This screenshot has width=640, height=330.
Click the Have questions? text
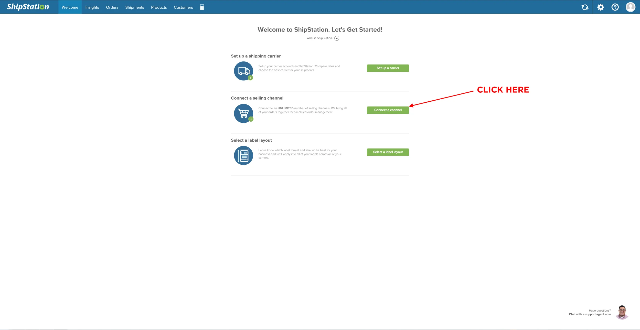pyautogui.click(x=600, y=311)
